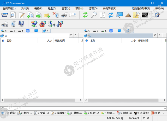Create a new folder with the folder-plus icon

click(47, 15)
